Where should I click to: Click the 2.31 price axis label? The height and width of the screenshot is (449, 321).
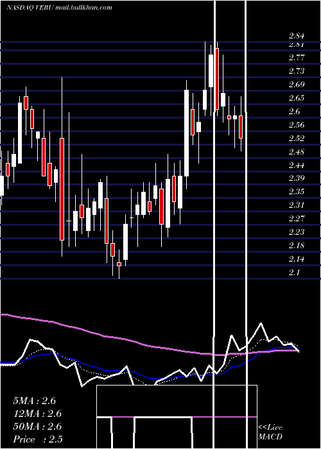[297, 205]
